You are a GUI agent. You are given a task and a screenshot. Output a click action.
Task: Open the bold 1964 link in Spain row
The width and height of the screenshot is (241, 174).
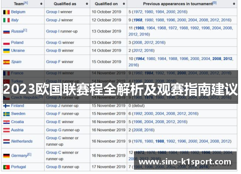(140, 59)
